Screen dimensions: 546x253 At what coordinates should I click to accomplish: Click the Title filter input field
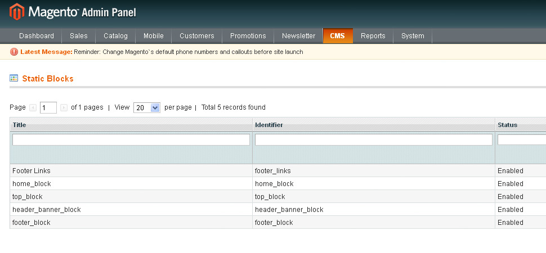pos(131,139)
